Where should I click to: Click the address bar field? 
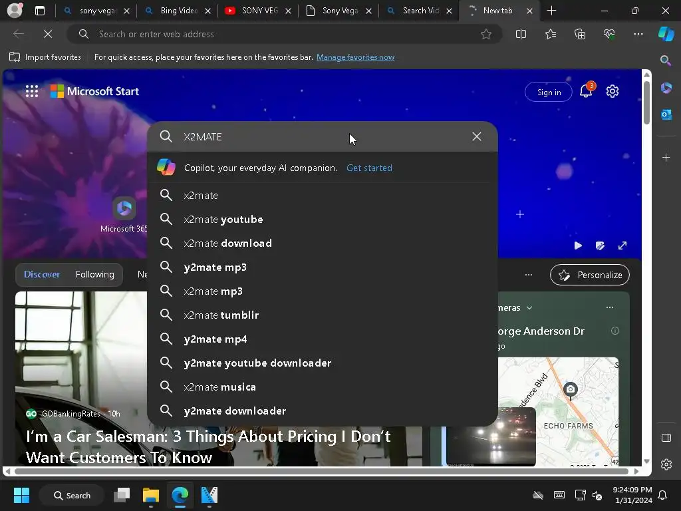click(x=285, y=34)
